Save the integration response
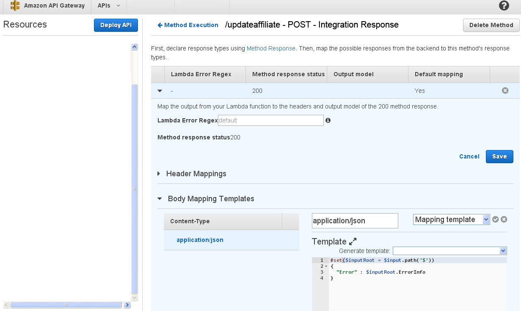This screenshot has height=311, width=521. click(x=499, y=156)
